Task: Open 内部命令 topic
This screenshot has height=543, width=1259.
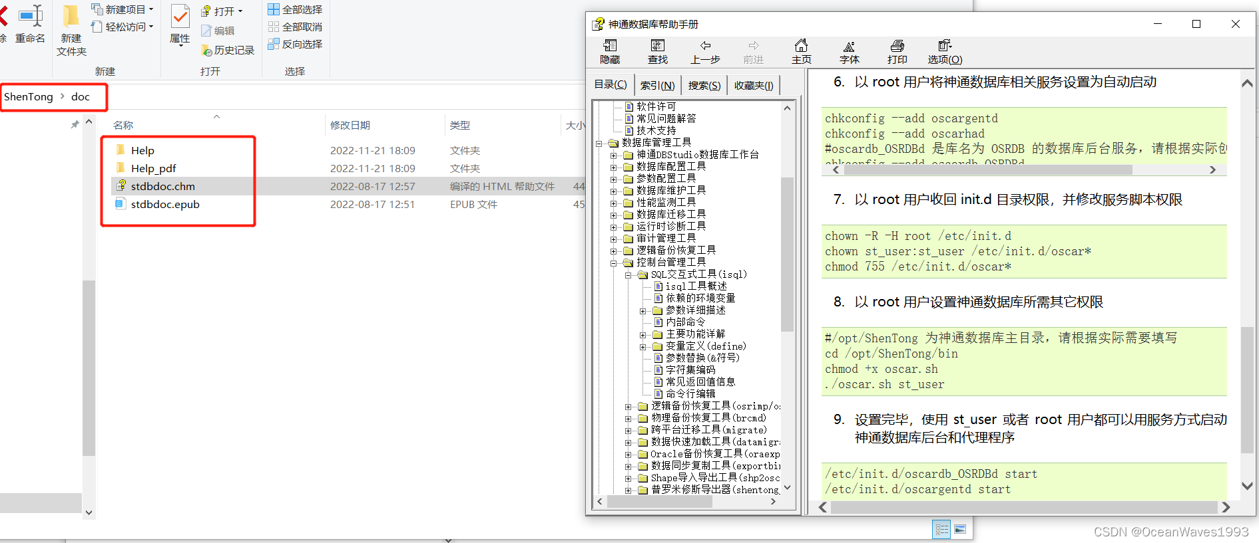Action: tap(685, 322)
